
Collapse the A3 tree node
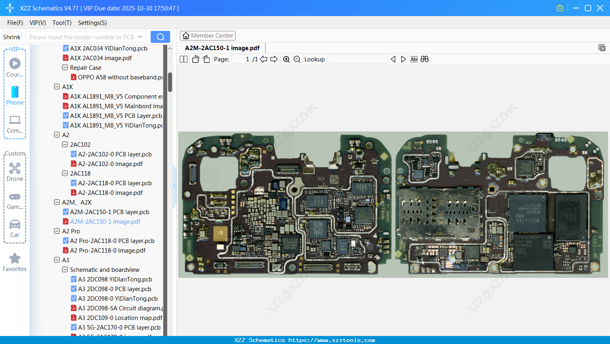click(x=56, y=260)
